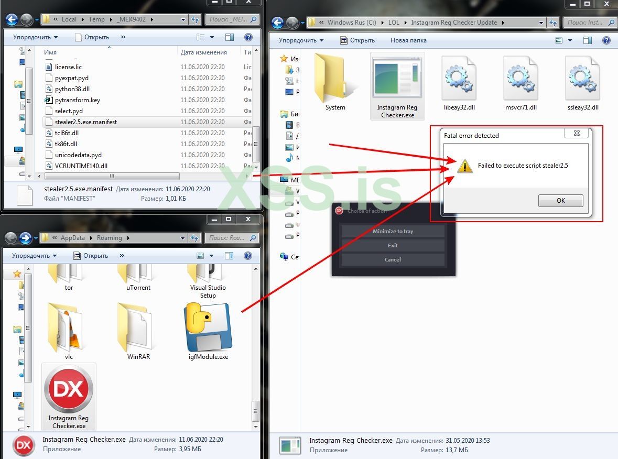Screen dimensions: 618x459
Task: Select Instagram Reg Checker.exe in LOL folder
Action: point(397,86)
